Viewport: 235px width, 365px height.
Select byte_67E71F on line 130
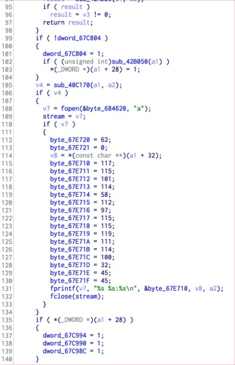(70, 281)
